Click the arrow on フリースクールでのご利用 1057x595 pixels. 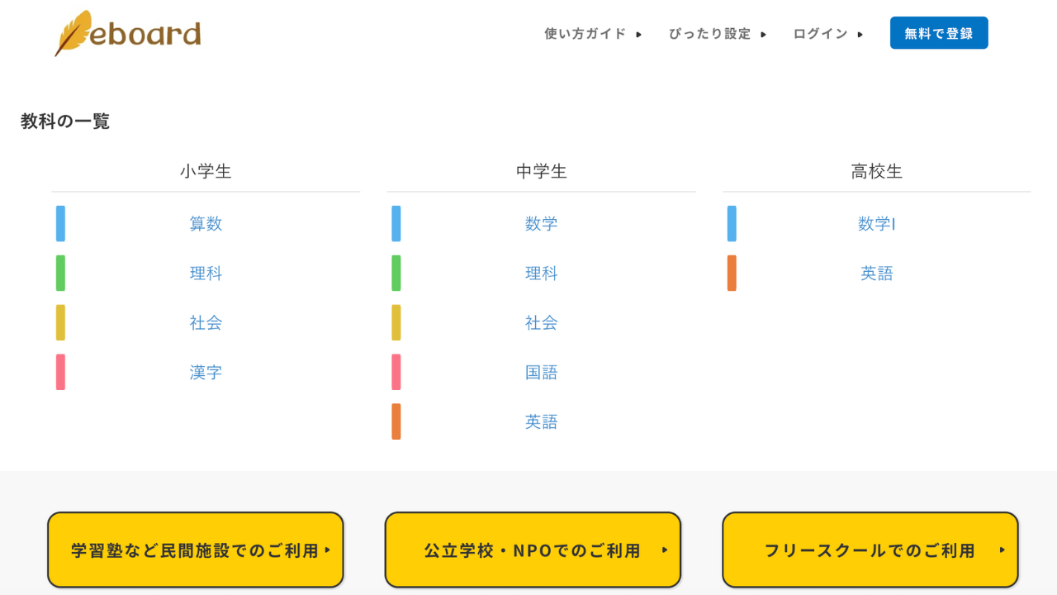click(1002, 550)
